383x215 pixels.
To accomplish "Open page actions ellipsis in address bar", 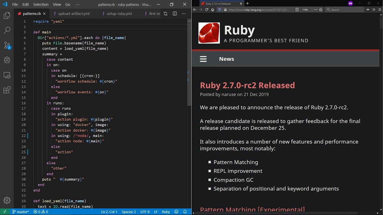I will click(316, 10).
